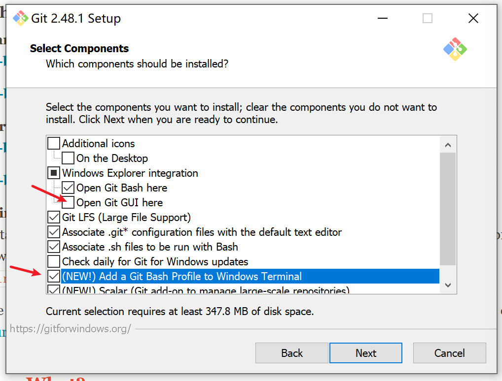The image size is (502, 381).
Task: Toggle Associate .git* configuration files checkbox
Action: tap(53, 232)
